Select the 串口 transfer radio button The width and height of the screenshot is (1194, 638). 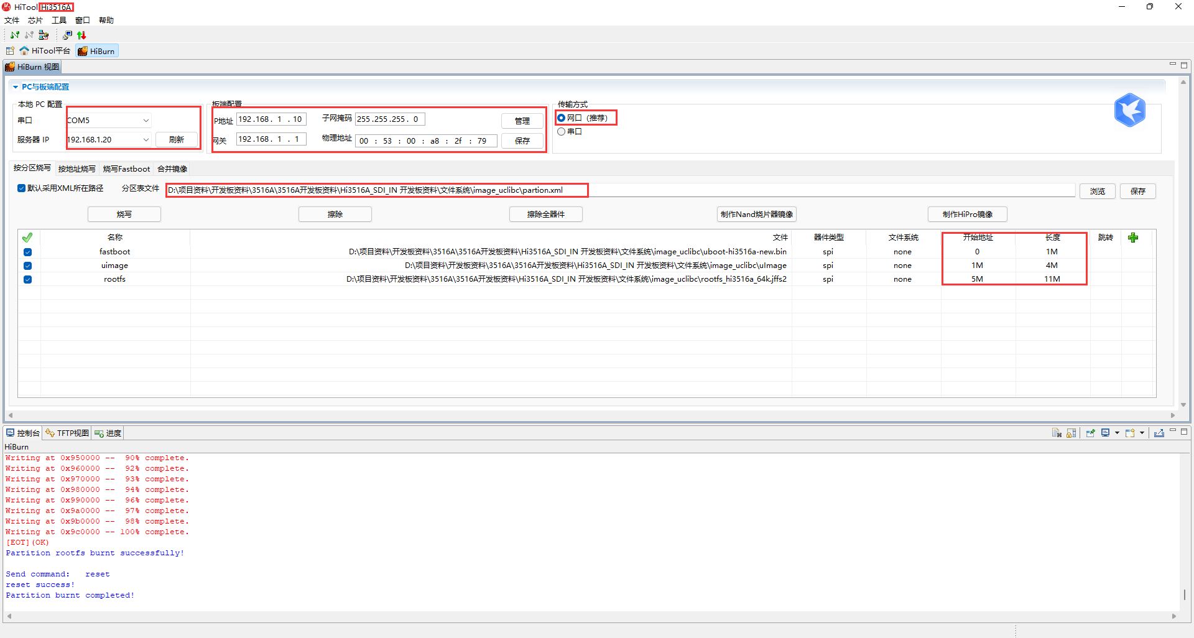click(x=562, y=131)
